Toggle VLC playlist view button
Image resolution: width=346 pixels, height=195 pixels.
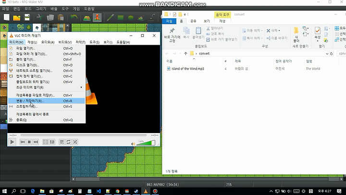click(62, 142)
